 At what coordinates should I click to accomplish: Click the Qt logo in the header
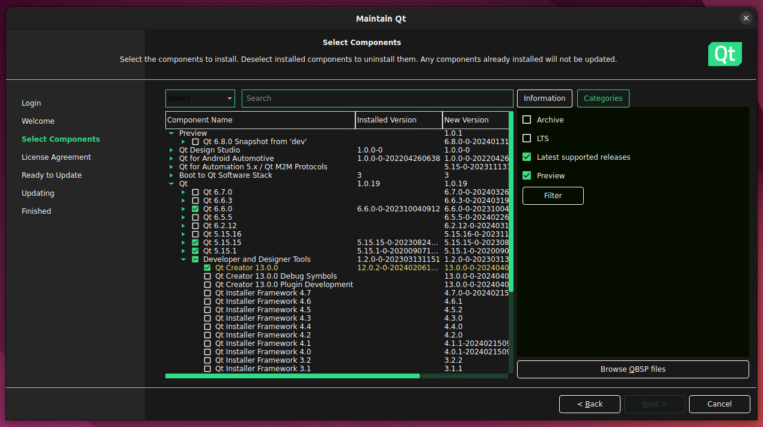725,54
